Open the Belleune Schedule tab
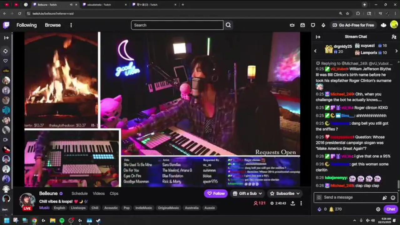 coord(79,193)
